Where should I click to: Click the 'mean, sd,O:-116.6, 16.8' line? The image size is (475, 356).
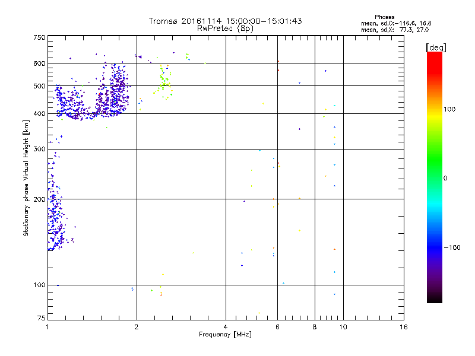pos(396,23)
